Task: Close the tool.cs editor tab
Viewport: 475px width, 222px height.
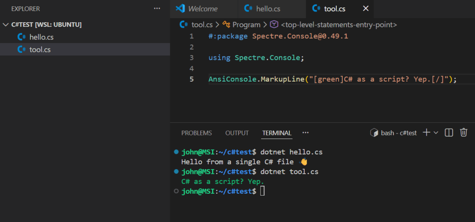Action: coord(366,8)
